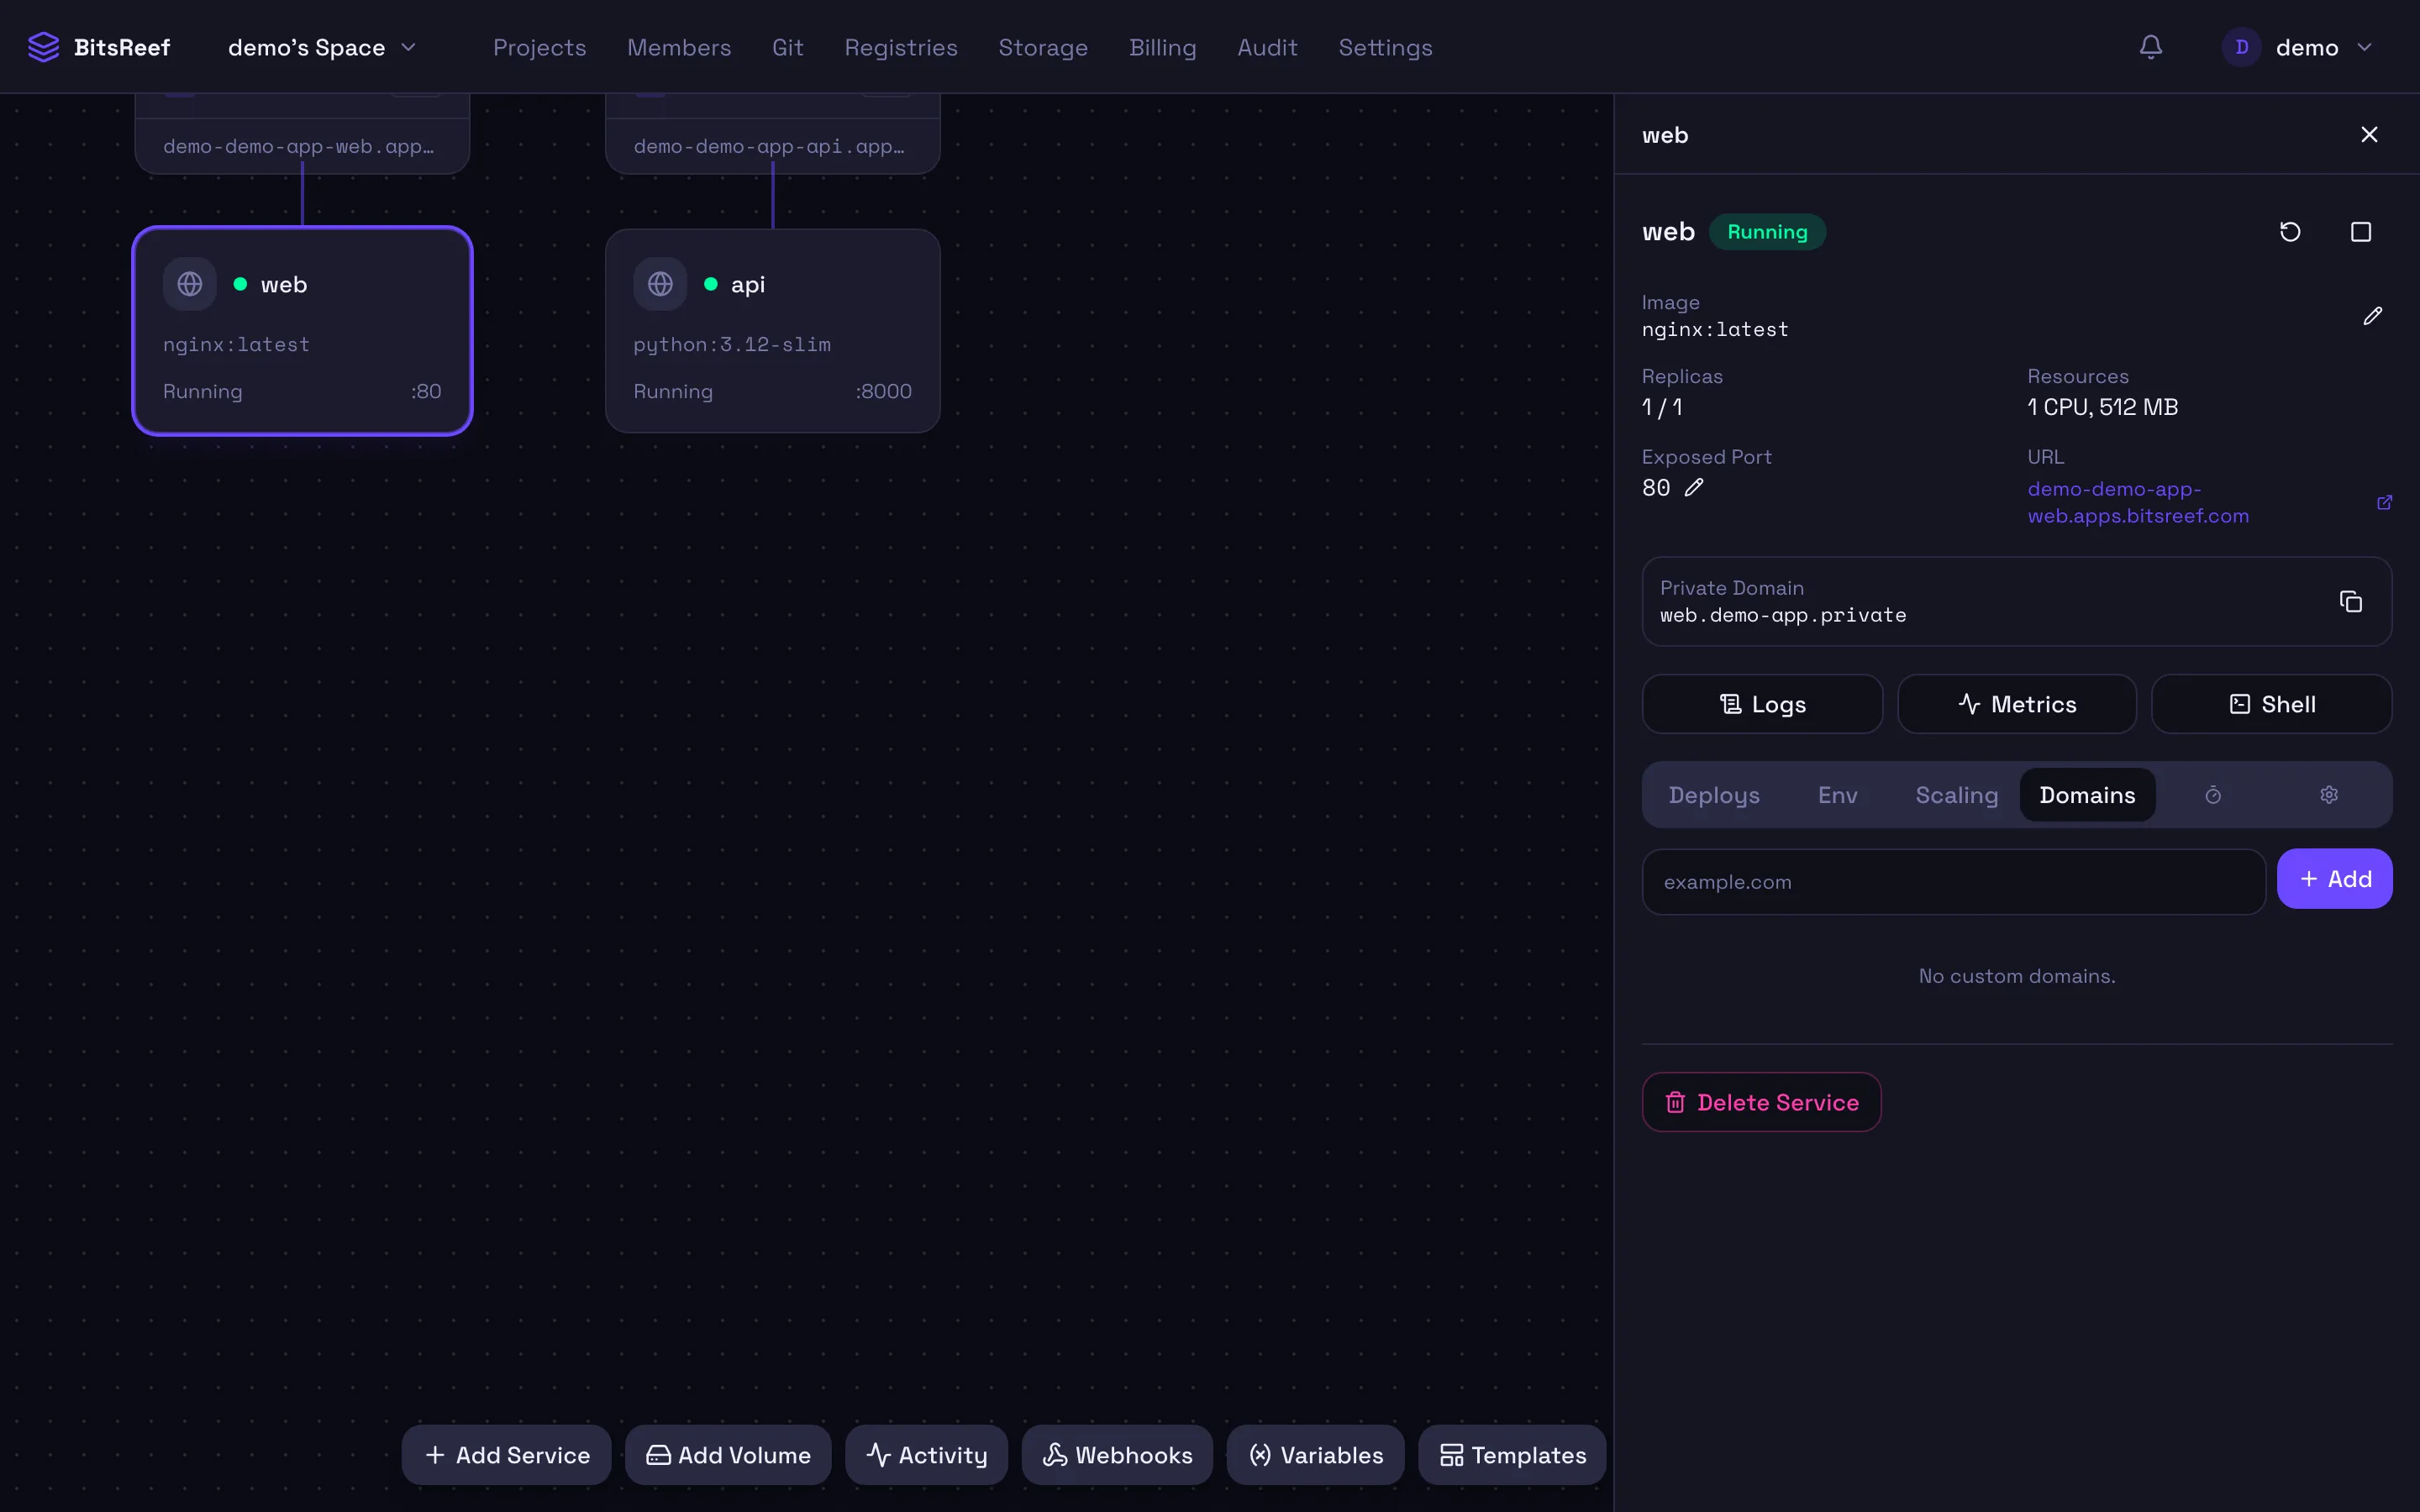Switch to the Scaling tab
This screenshot has height=1512, width=2420.
[x=1956, y=795]
